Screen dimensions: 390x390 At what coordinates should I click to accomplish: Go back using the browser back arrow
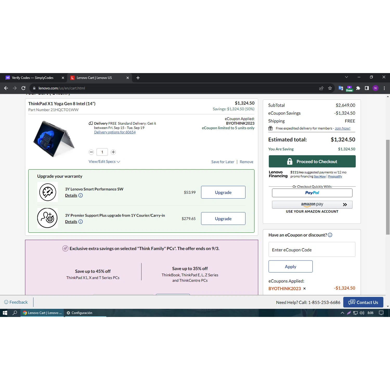pyautogui.click(x=6, y=88)
